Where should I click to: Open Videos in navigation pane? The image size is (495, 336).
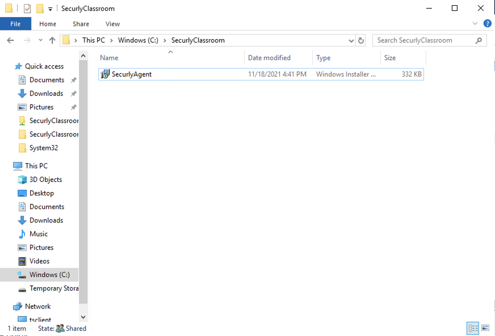39,261
